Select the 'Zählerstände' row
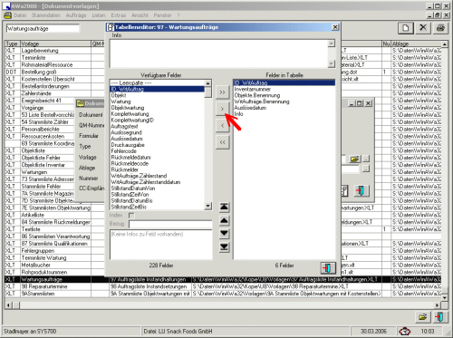This screenshot has width=453, height=338. pyautogui.click(x=54, y=93)
